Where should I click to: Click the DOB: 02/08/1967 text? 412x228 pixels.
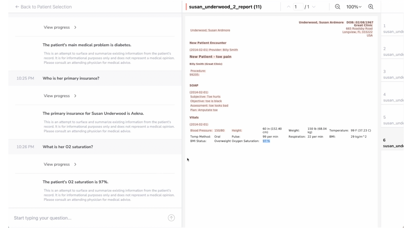point(360,22)
